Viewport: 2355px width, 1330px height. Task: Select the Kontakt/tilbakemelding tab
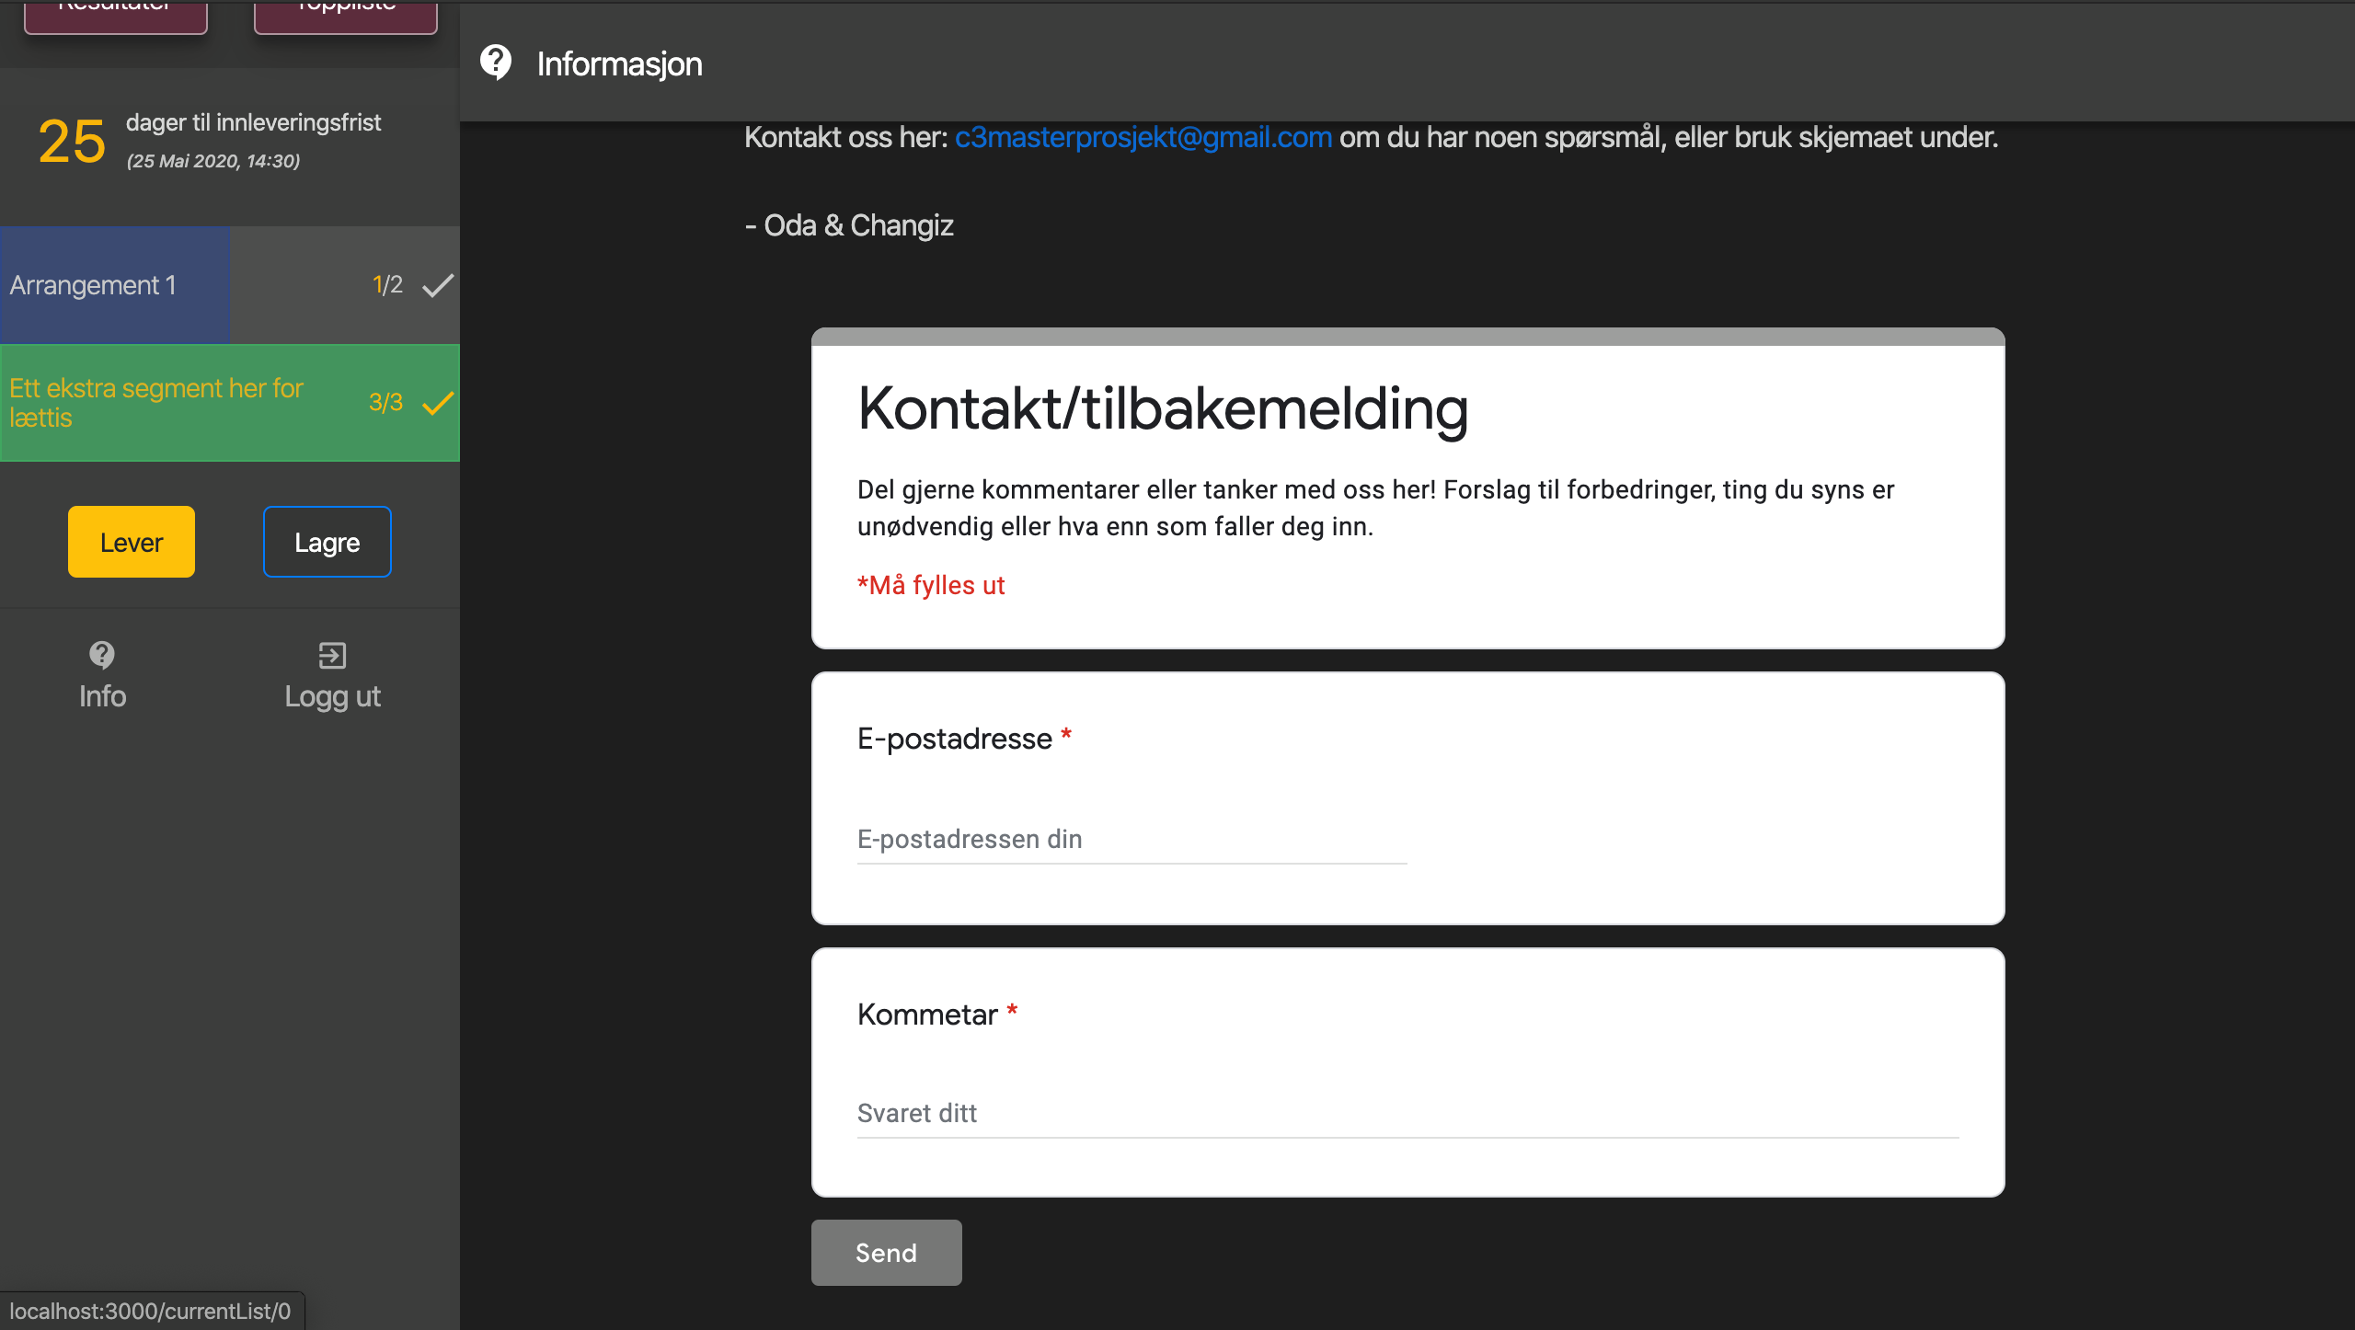click(x=1161, y=409)
